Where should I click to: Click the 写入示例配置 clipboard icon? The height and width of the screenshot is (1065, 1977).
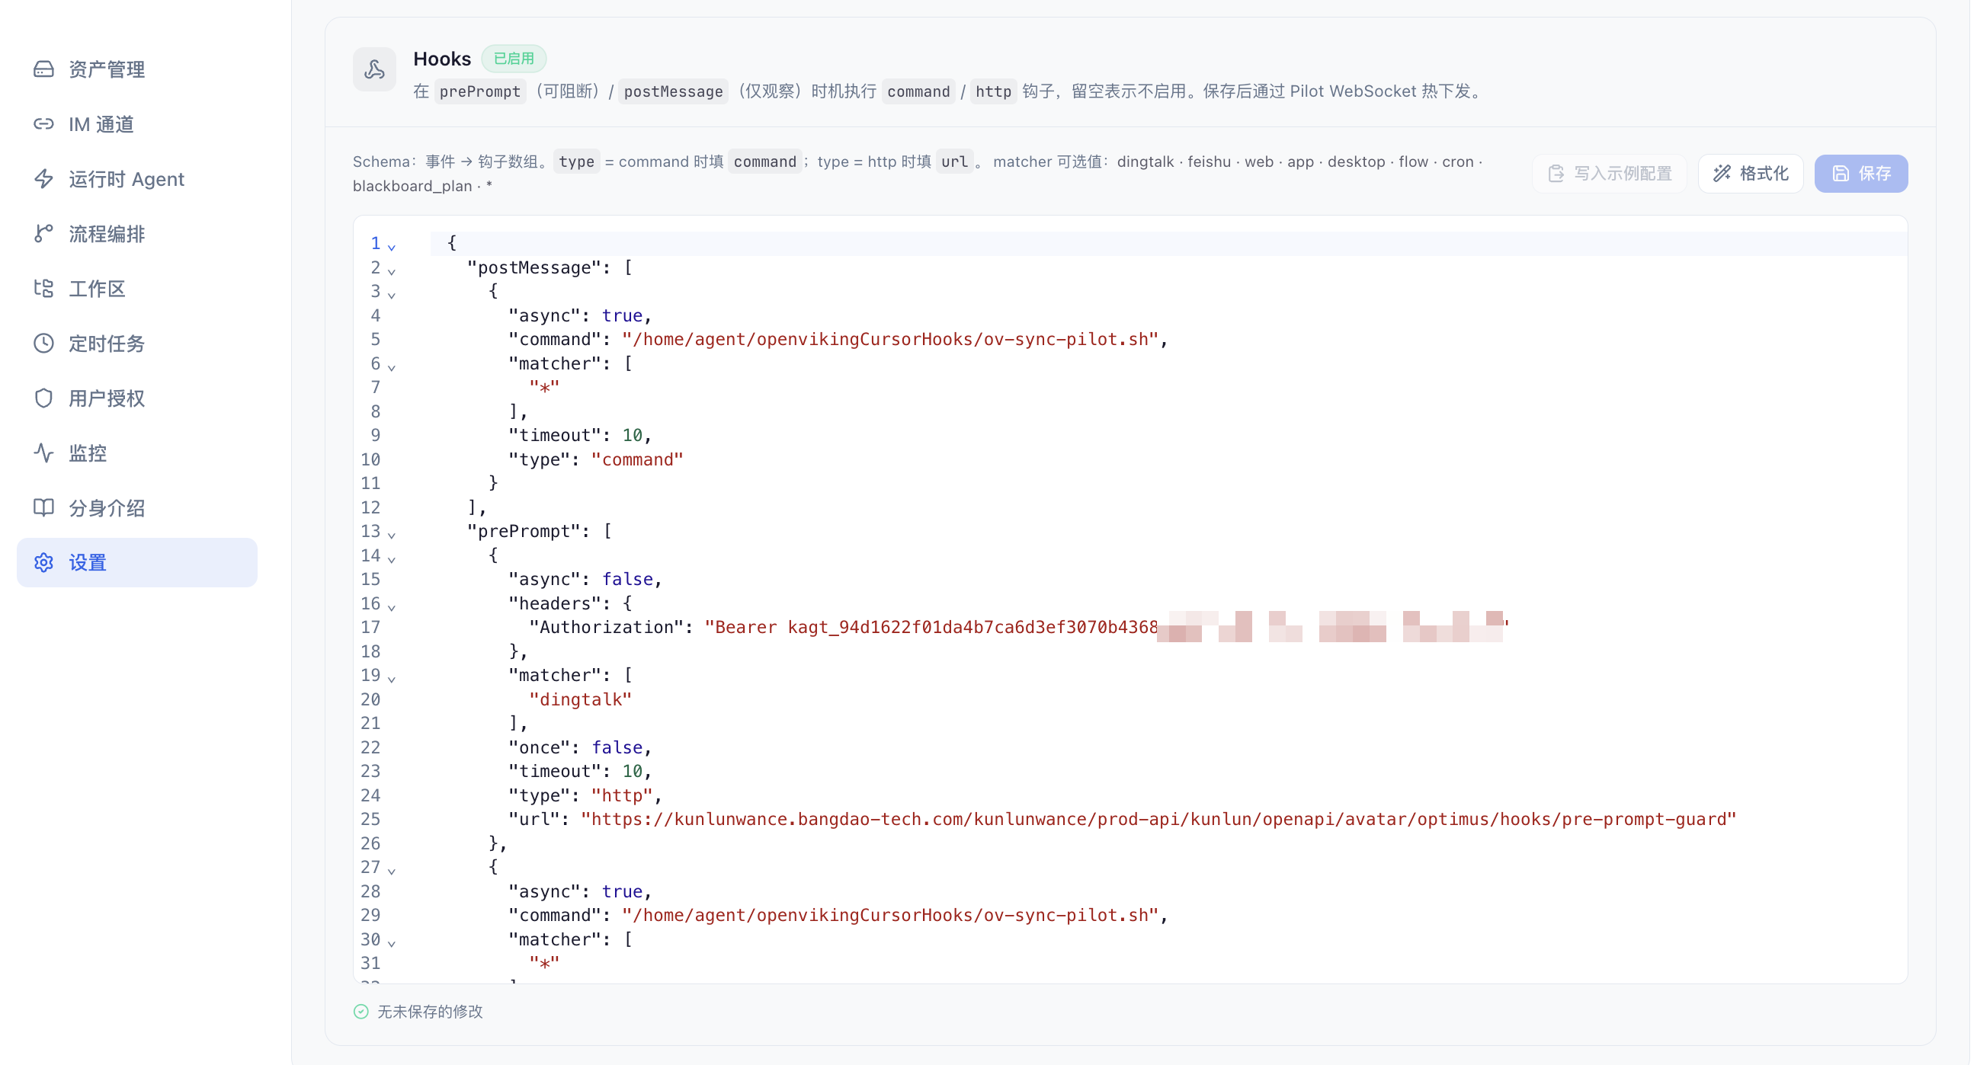coord(1556,174)
